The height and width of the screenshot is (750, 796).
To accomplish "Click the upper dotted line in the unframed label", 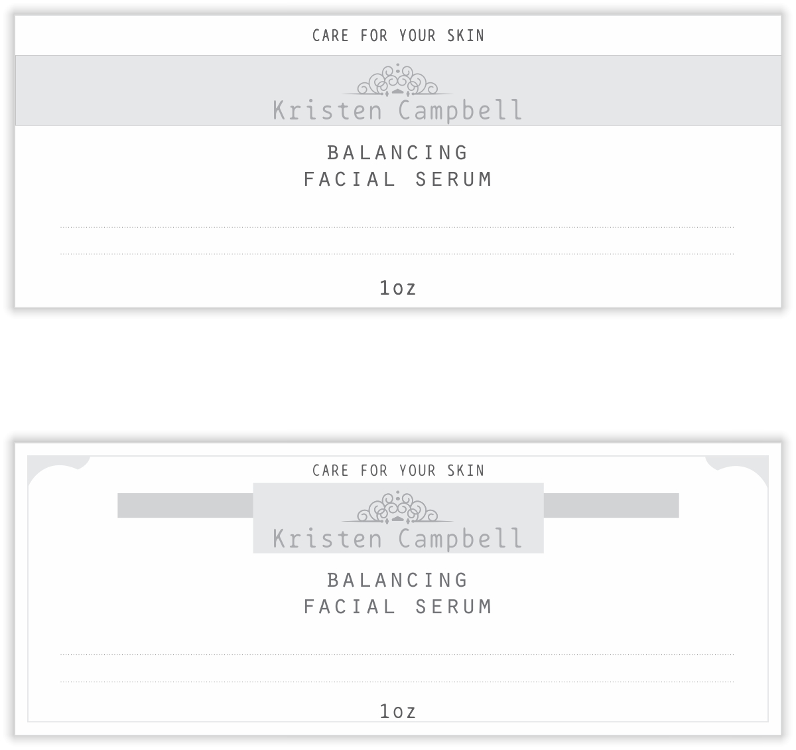I will tap(397, 228).
